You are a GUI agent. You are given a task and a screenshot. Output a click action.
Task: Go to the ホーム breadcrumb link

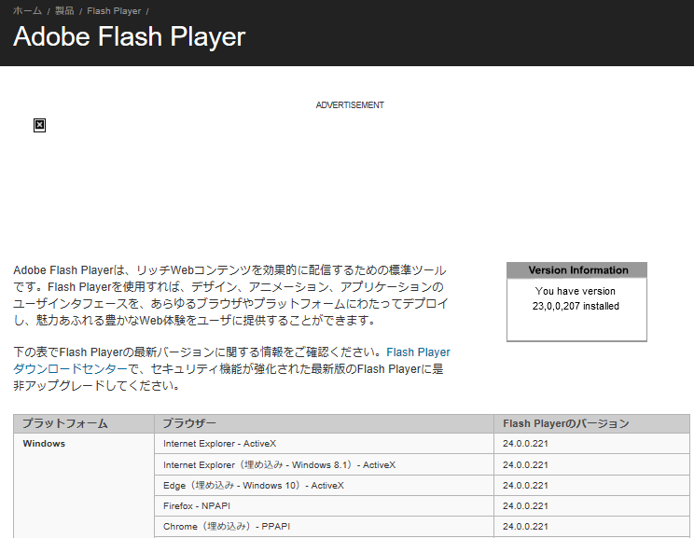tap(27, 11)
